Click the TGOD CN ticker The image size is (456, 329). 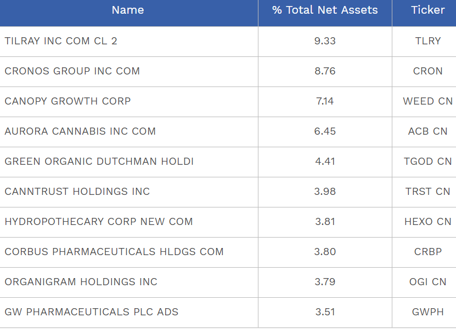click(x=427, y=161)
